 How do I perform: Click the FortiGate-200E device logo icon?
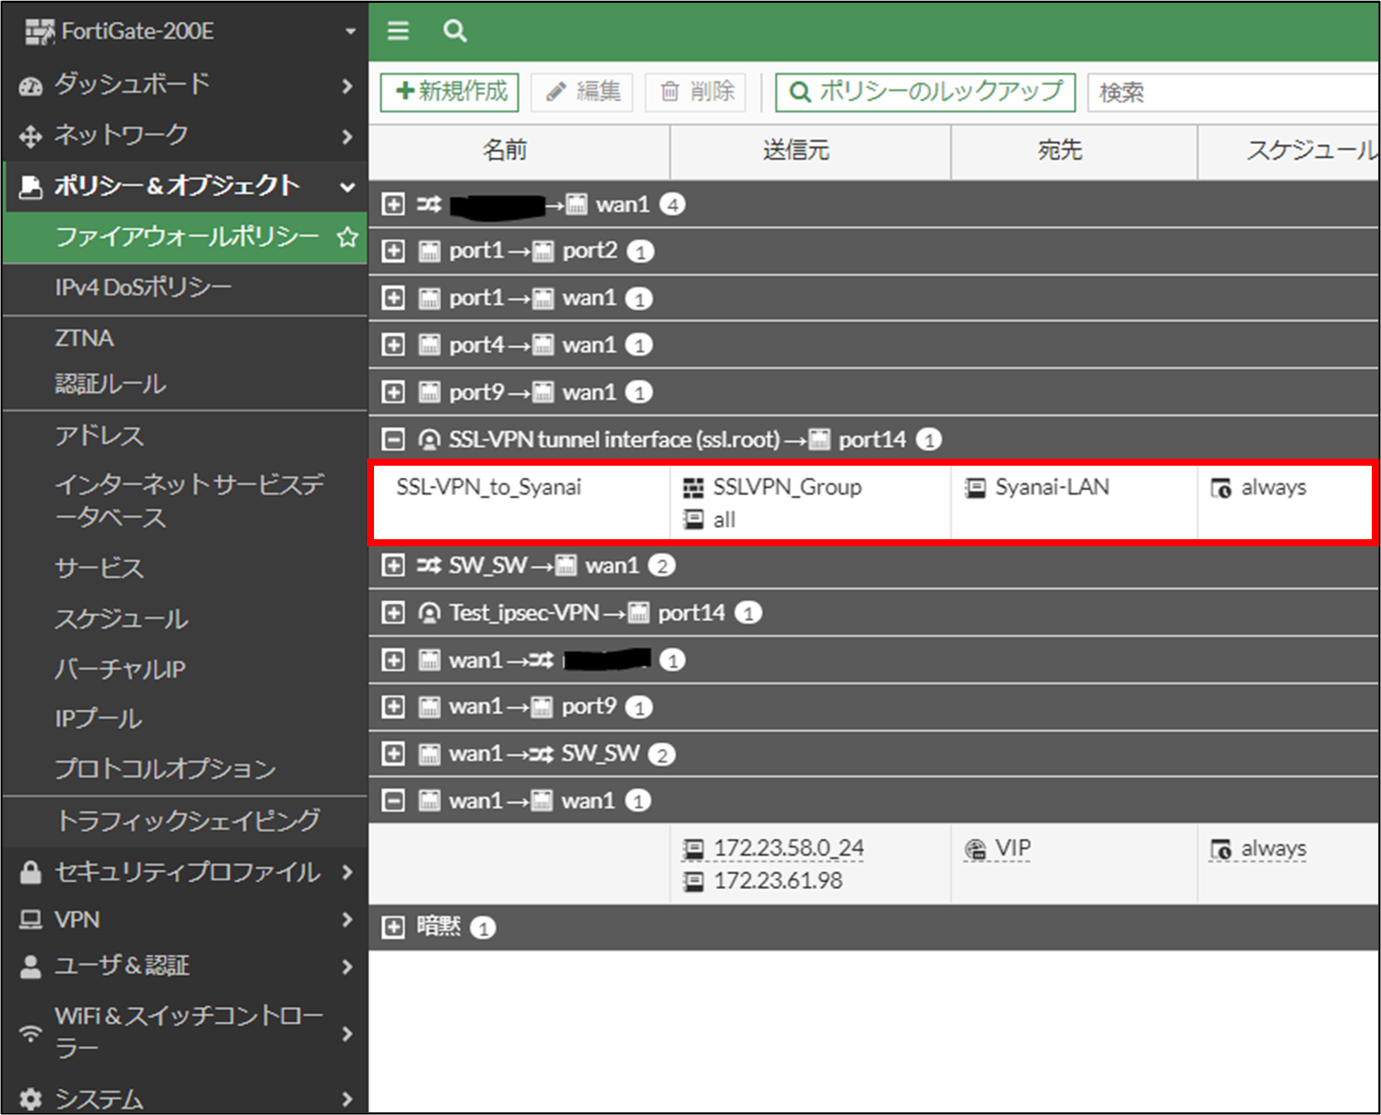pos(40,32)
